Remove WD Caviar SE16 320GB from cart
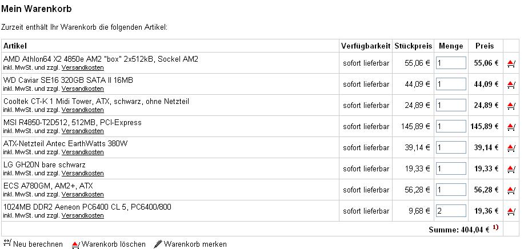 point(511,85)
